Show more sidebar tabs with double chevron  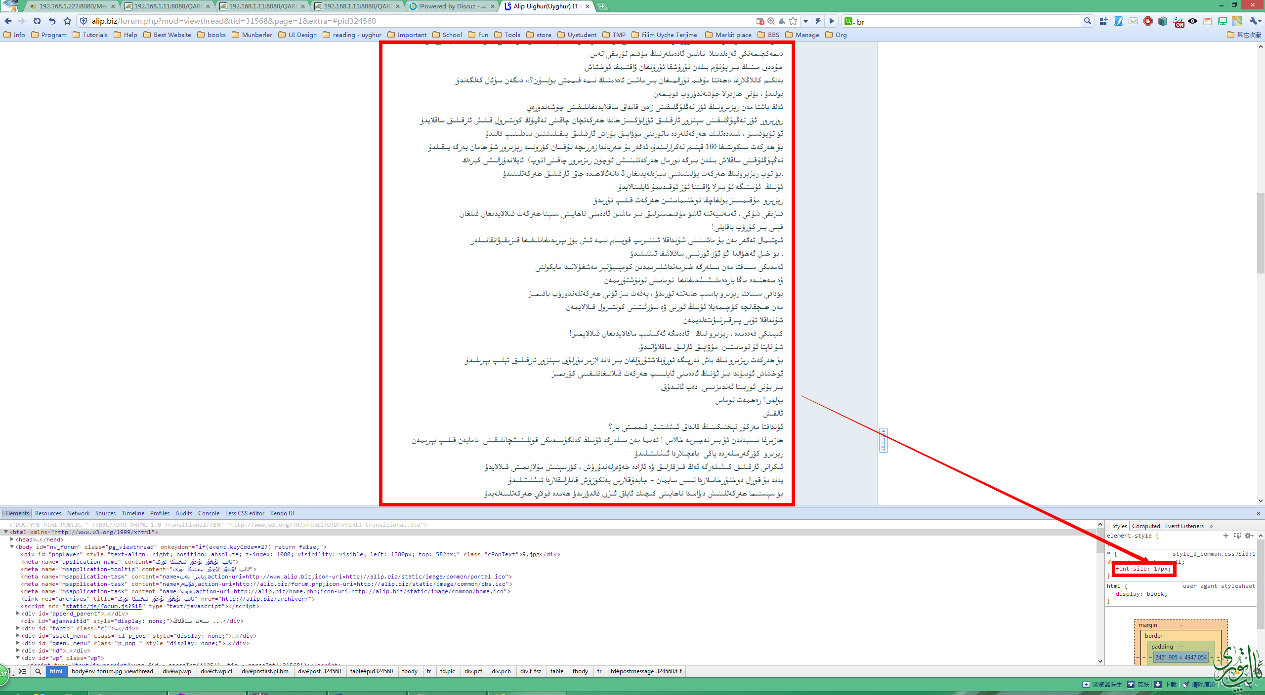pyautogui.click(x=1211, y=526)
